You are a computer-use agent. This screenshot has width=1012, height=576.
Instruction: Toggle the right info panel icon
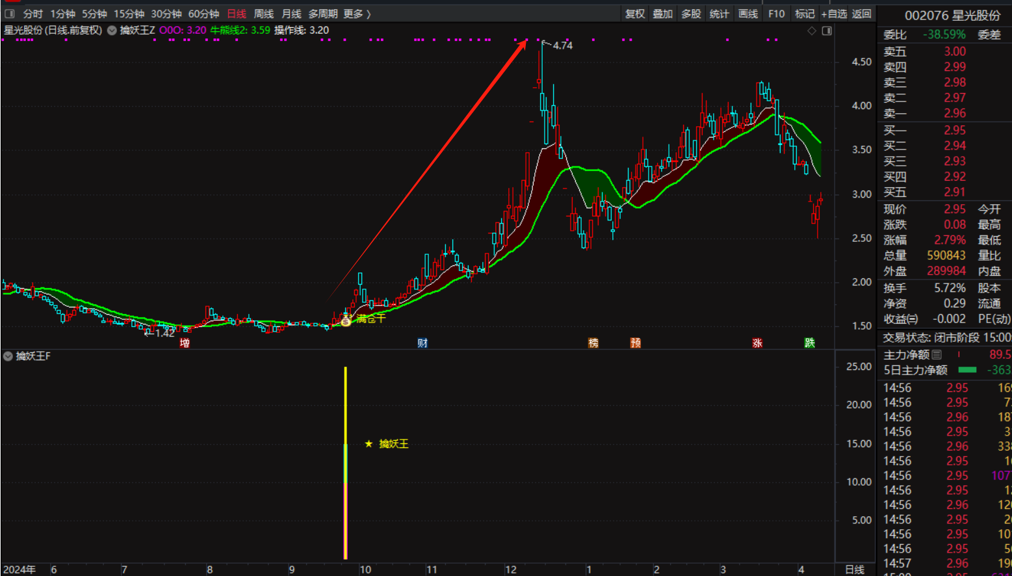pos(827,31)
